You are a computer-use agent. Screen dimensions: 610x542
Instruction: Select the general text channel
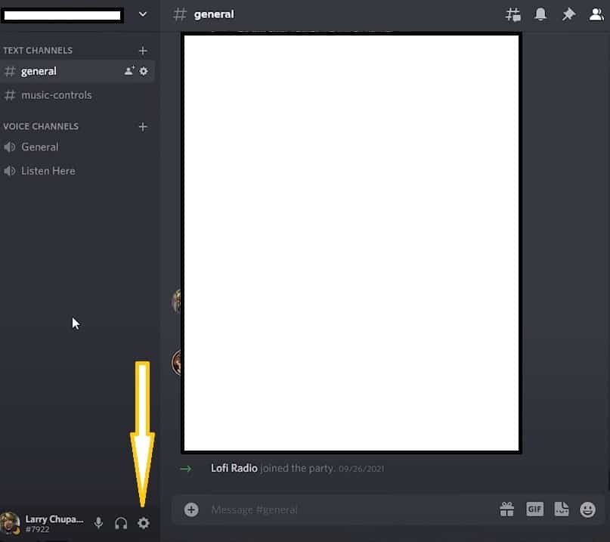[x=77, y=71]
